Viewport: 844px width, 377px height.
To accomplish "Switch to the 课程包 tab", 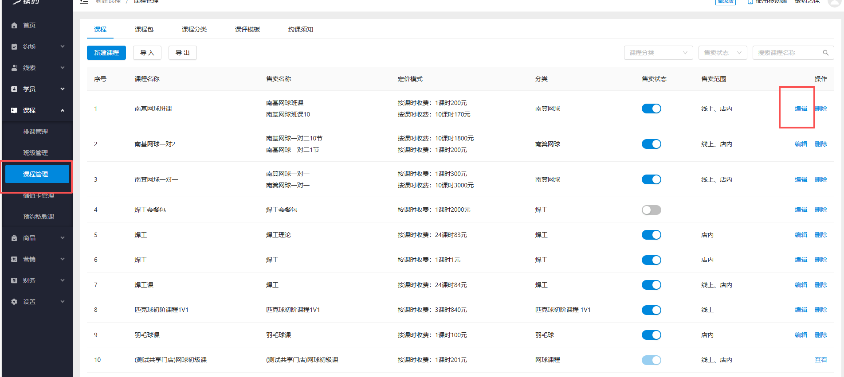I will click(x=144, y=29).
